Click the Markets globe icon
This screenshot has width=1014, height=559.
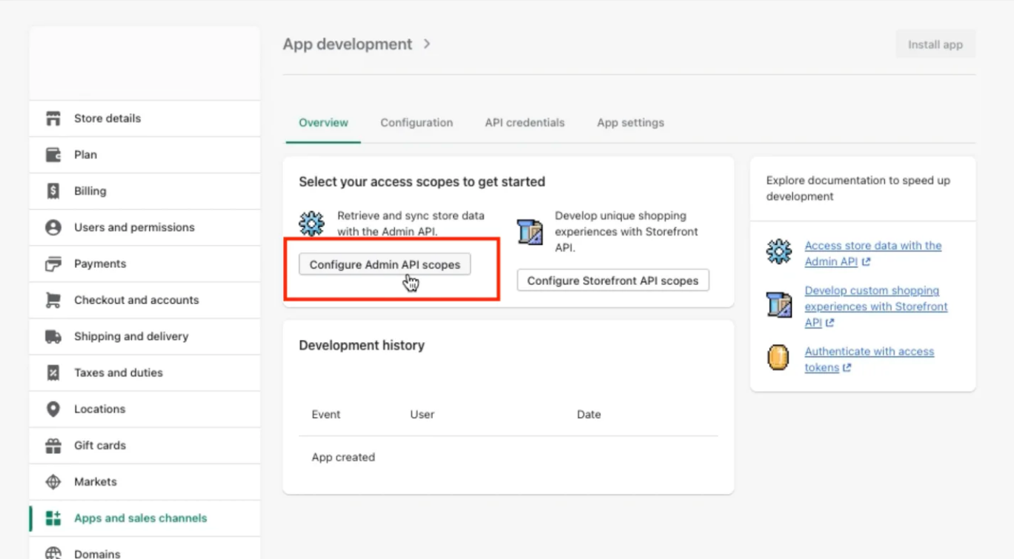(x=53, y=482)
